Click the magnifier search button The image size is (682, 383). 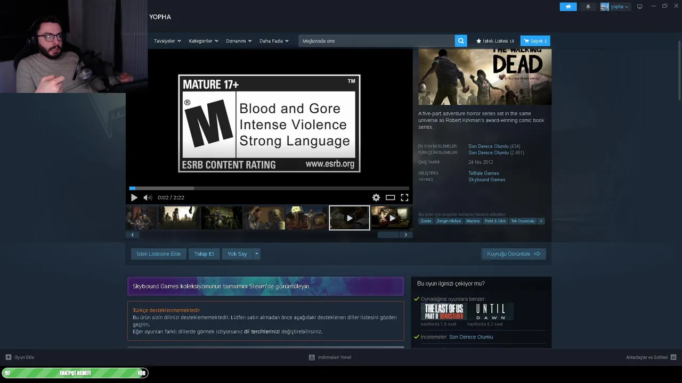(x=461, y=41)
